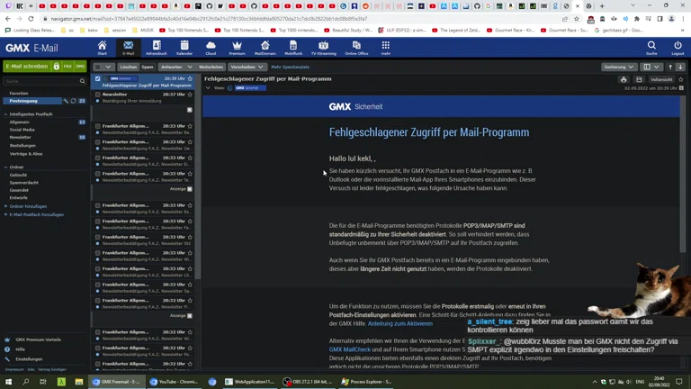Open the Kalender icon in top navigation
The image size is (691, 389).
pos(184,48)
